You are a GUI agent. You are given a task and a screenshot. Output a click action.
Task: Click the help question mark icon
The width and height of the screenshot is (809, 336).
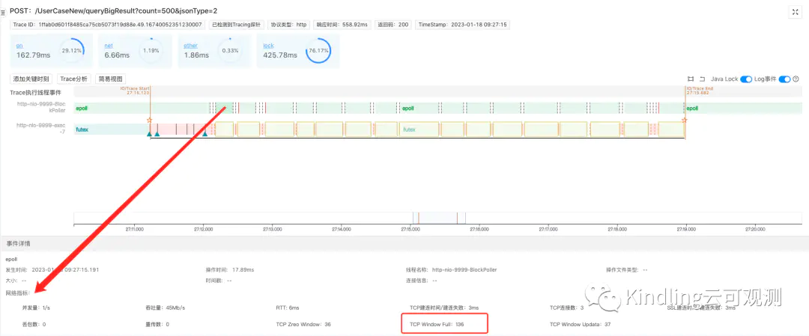(796, 79)
